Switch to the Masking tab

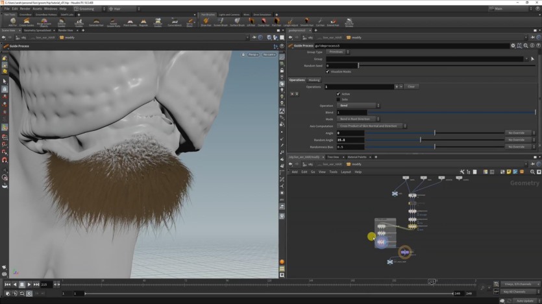point(314,80)
